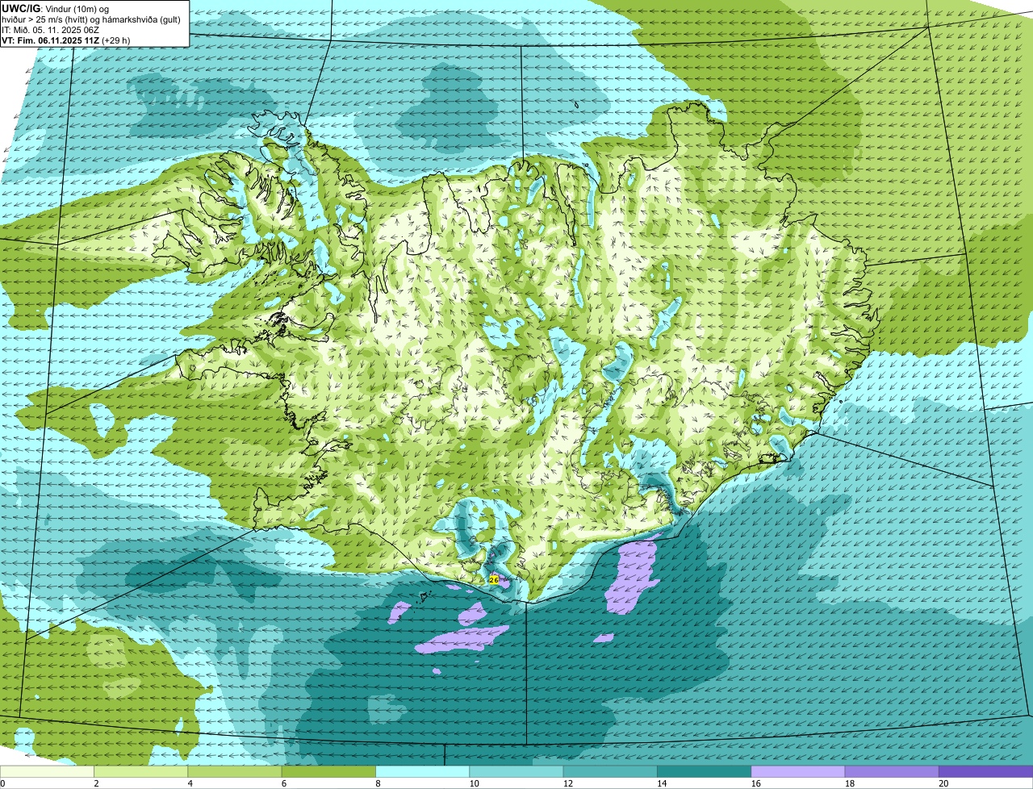The image size is (1033, 789).
Task: Select the 18–20 m/s medium purple legend swatch
Action: tap(892, 771)
